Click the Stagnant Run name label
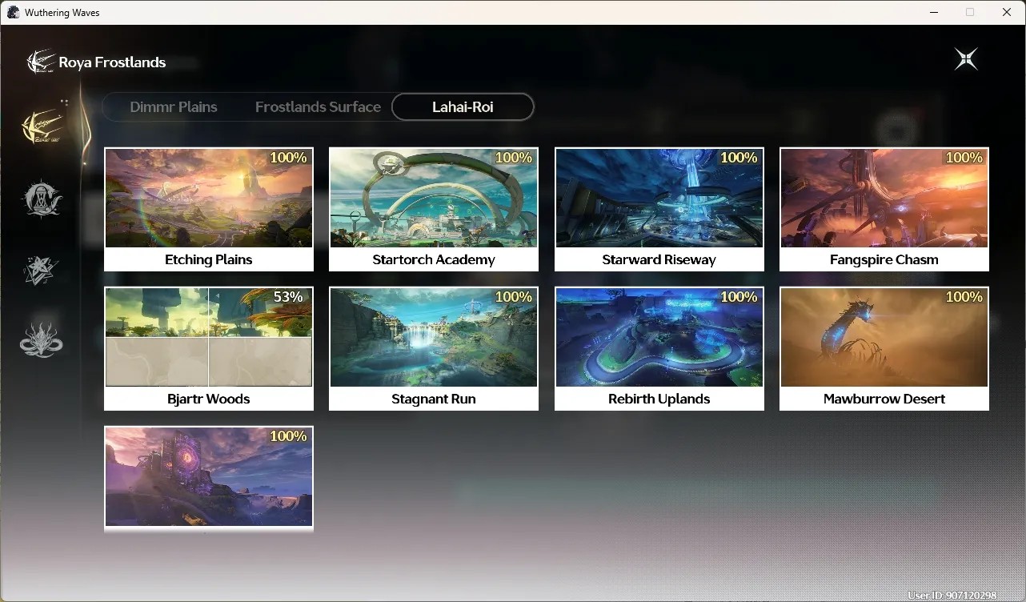The image size is (1026, 602). (434, 399)
